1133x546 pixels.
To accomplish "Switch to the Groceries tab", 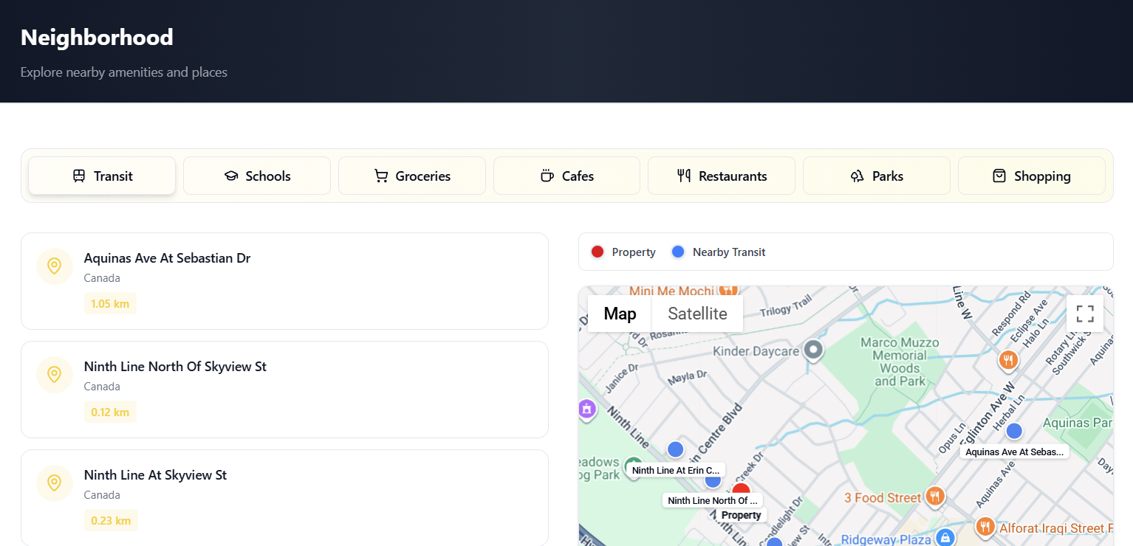I will (412, 176).
